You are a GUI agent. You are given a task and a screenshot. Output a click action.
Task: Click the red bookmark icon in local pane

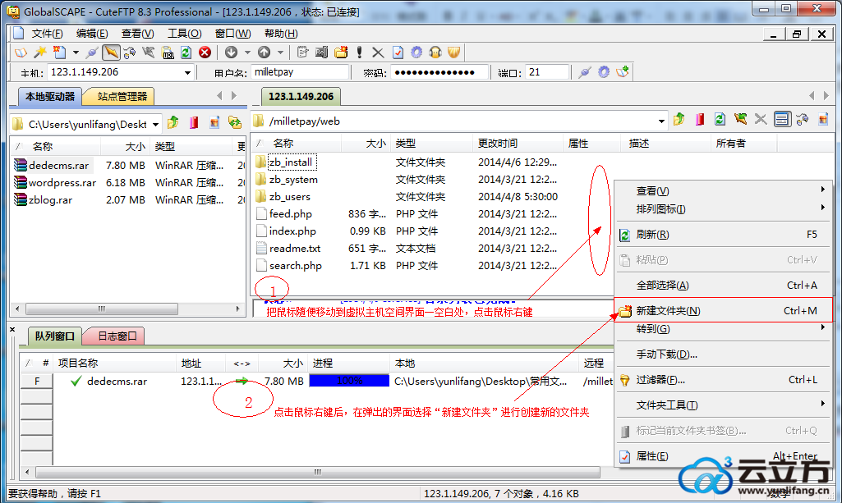click(x=194, y=123)
